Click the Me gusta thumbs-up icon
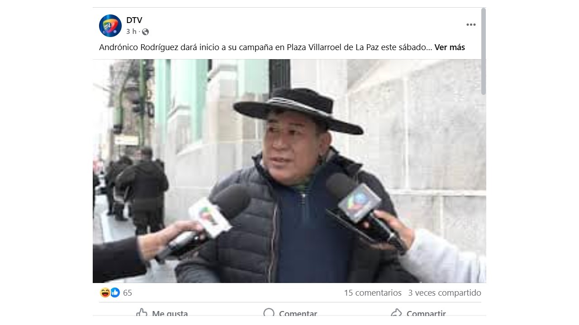 click(142, 313)
